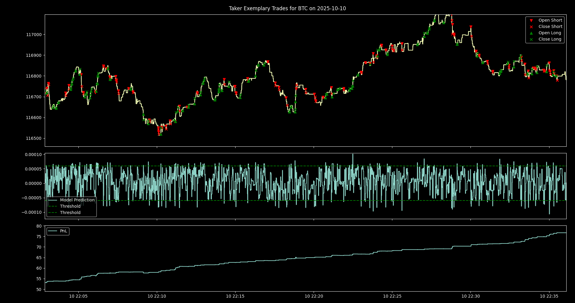Click the 'Open Short' legend label text
Screen dimensions: 575x303
(550, 20)
